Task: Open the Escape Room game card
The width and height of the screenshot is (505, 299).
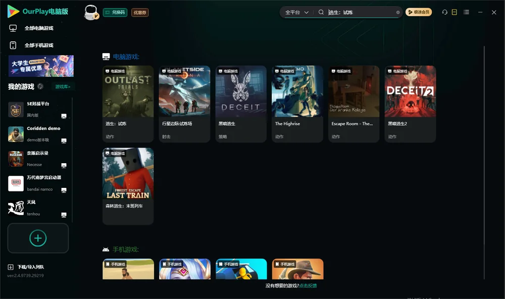Action: (353, 104)
